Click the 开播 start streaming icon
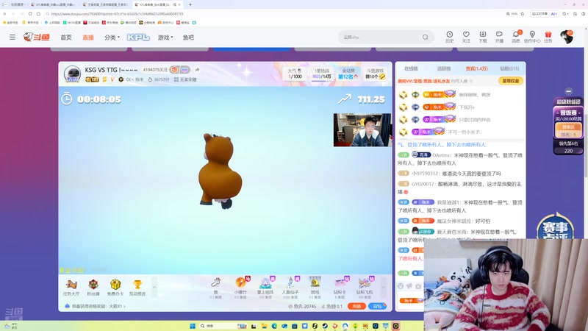Image resolution: width=588 pixels, height=331 pixels. [499, 37]
